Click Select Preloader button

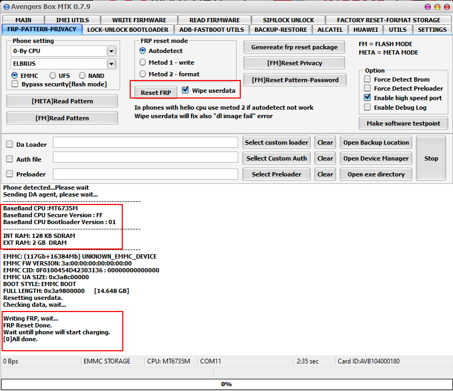coord(276,174)
